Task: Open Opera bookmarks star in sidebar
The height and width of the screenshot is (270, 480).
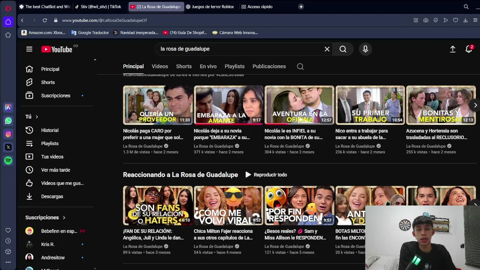Action: click(x=8, y=35)
